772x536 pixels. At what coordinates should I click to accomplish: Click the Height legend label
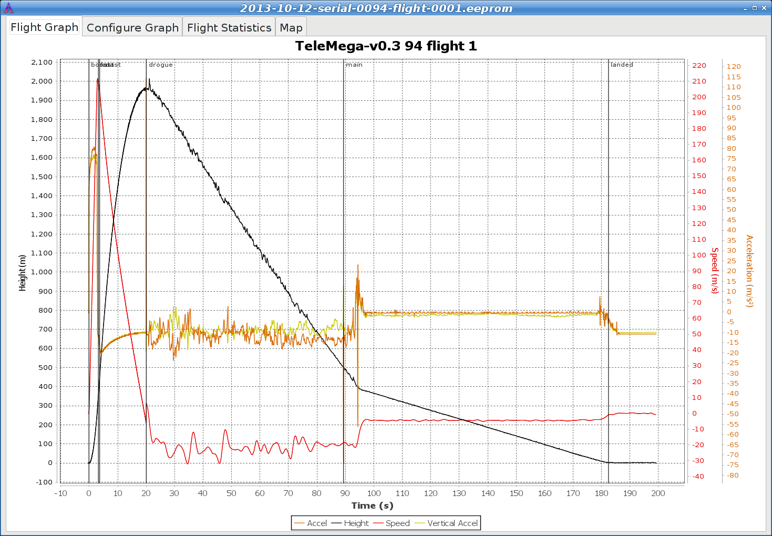pos(356,523)
